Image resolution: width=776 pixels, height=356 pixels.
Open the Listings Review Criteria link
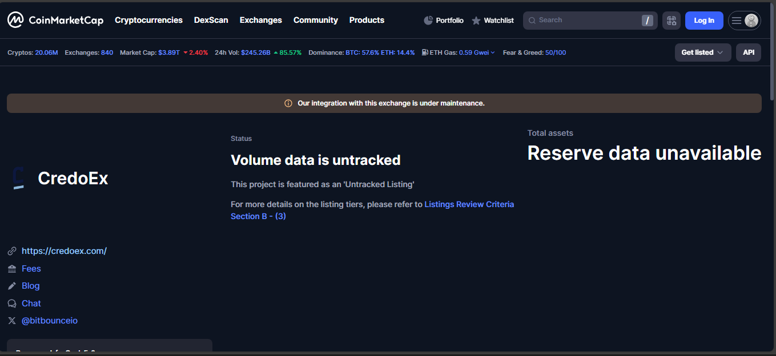[x=469, y=204]
